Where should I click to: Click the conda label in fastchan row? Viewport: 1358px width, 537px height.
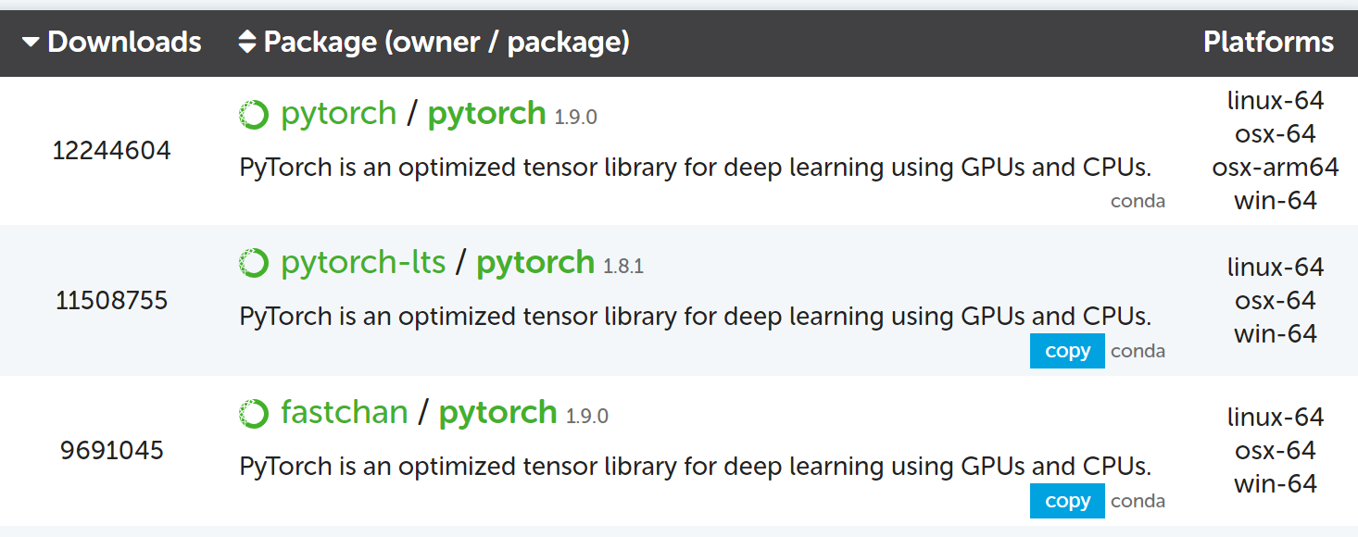pos(1138,501)
